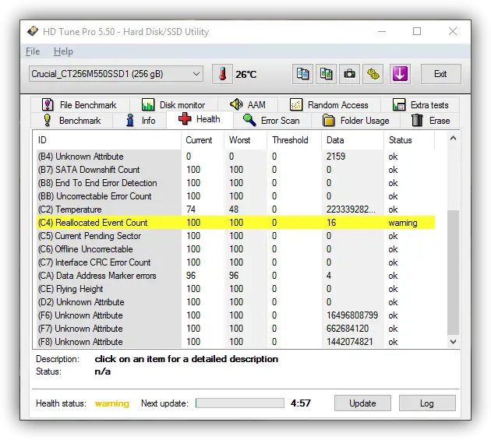Select the (CE) Flying Height row
The height and width of the screenshot is (440, 491).
click(x=235, y=289)
